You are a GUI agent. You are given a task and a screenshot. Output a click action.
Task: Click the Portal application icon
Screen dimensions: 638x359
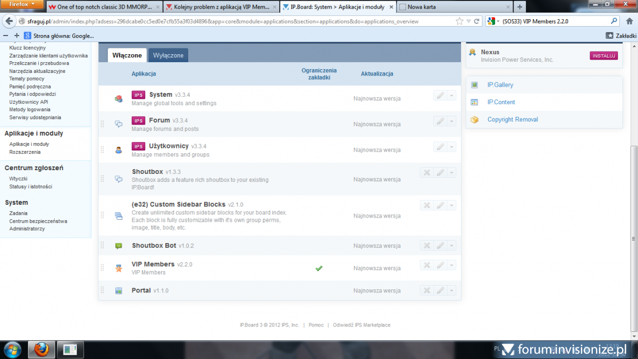pyautogui.click(x=119, y=291)
